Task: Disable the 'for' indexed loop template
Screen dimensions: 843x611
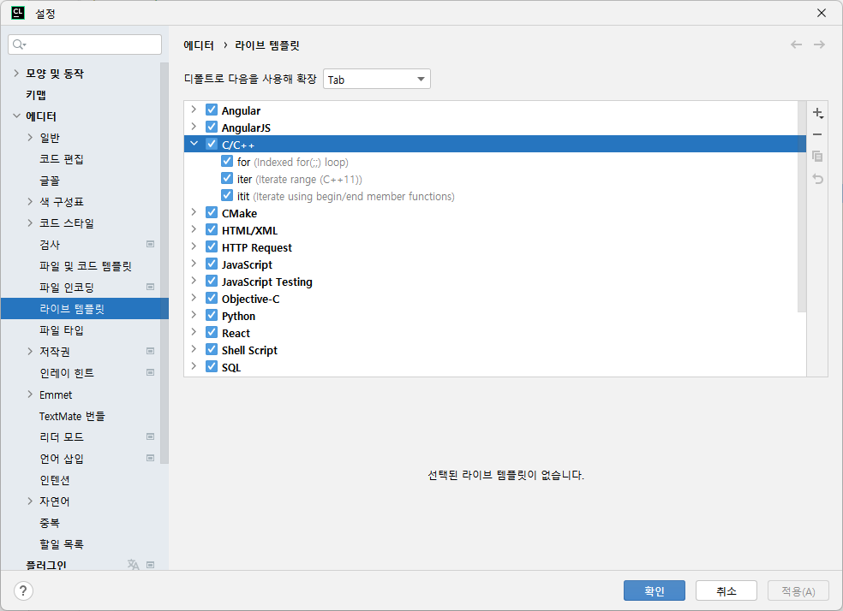Action: click(x=227, y=161)
